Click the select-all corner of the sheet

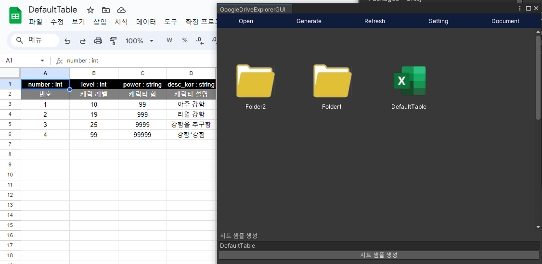[x=10, y=73]
